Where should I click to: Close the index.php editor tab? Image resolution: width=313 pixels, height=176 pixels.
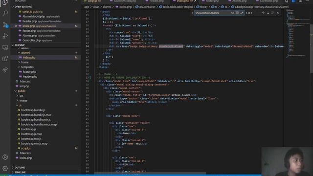(x=196, y=1)
